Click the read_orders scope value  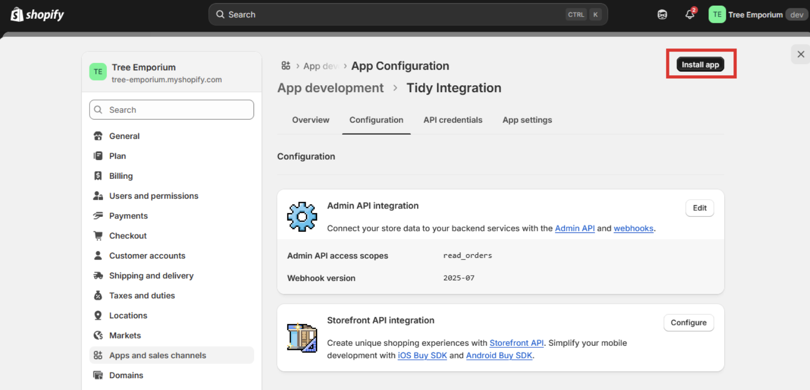pyautogui.click(x=467, y=255)
